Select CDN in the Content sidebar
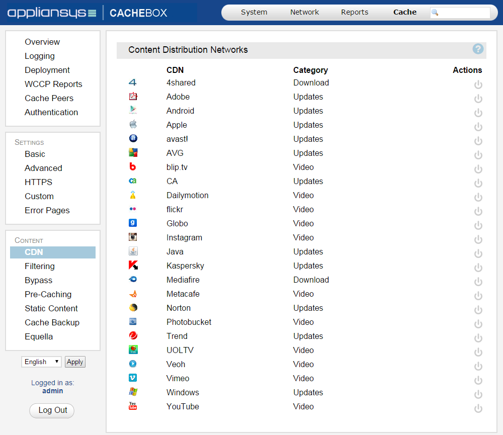Screen dimensions: 503x435 click(53, 252)
